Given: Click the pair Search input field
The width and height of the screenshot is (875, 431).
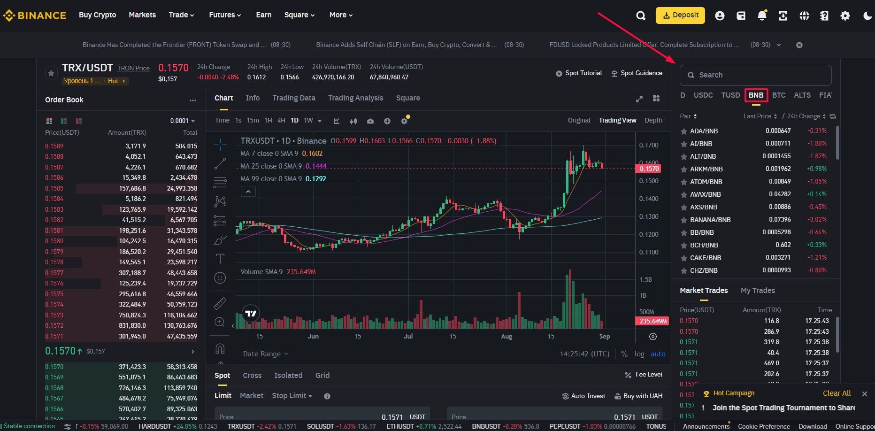Looking at the screenshot, I should [756, 75].
